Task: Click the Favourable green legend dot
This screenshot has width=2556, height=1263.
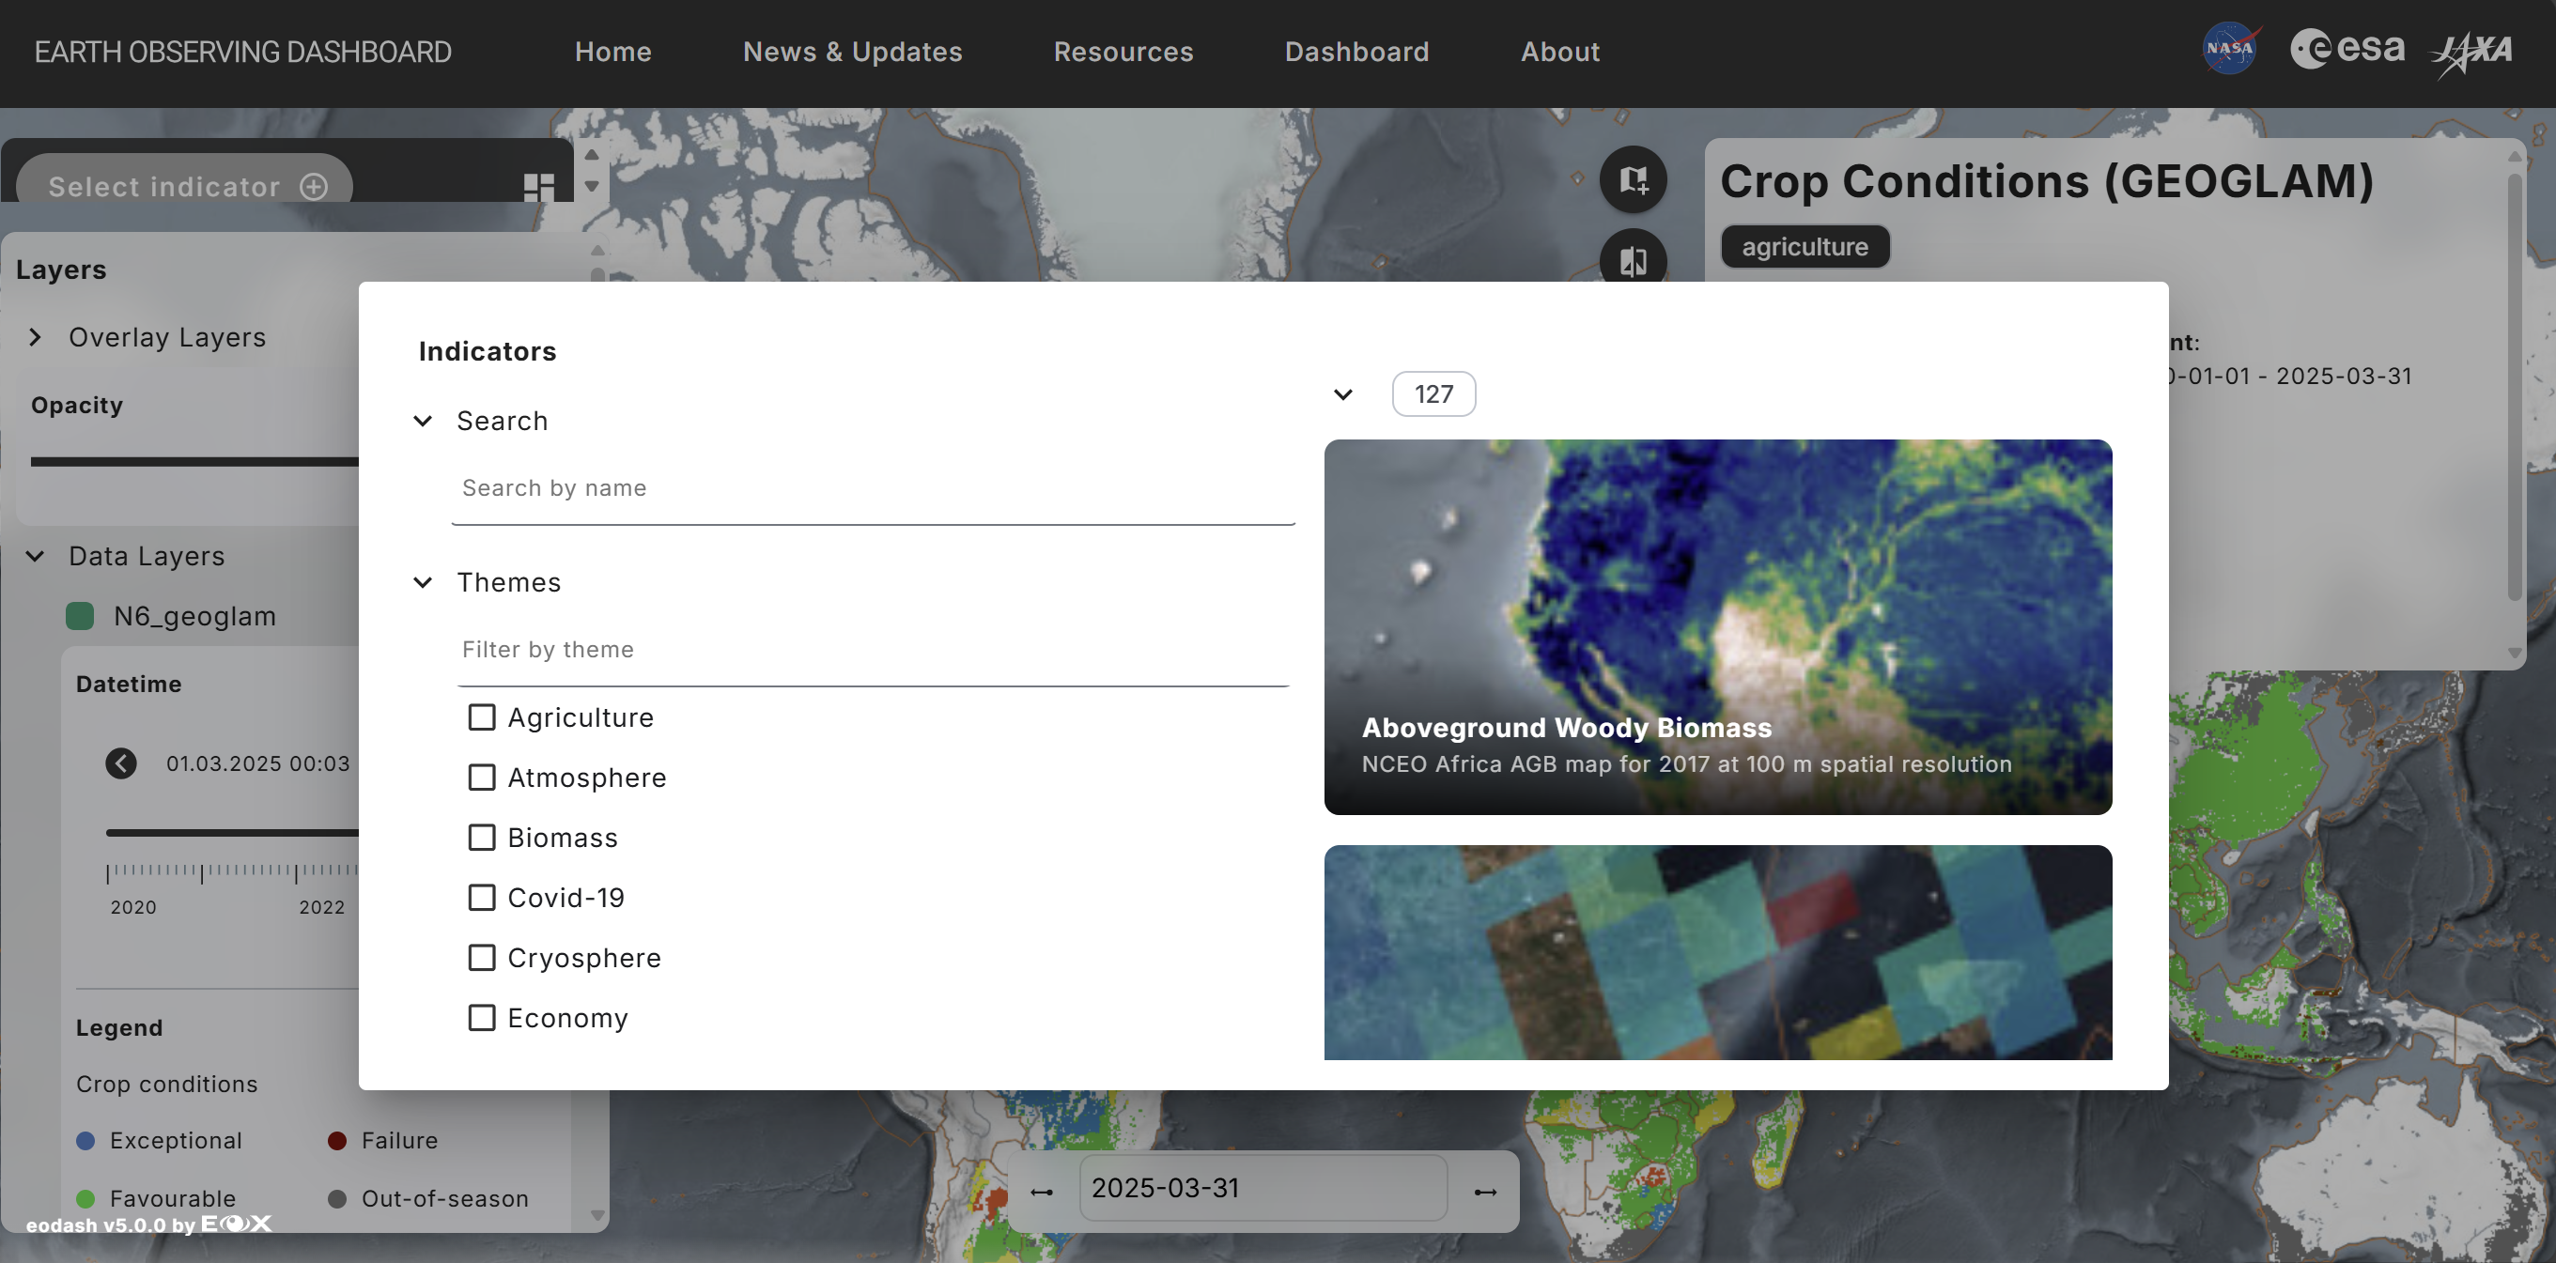Action: tap(85, 1198)
